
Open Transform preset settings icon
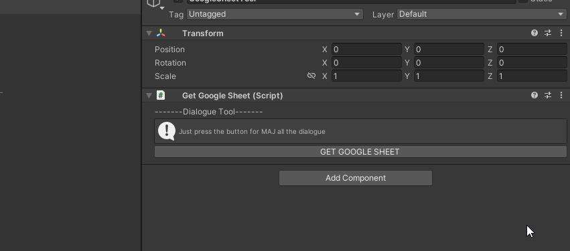548,33
